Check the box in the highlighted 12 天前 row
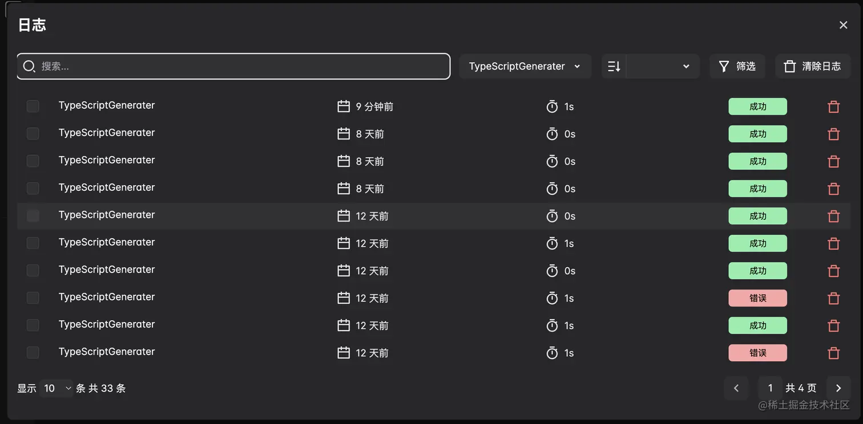Image resolution: width=863 pixels, height=424 pixels. coord(33,215)
